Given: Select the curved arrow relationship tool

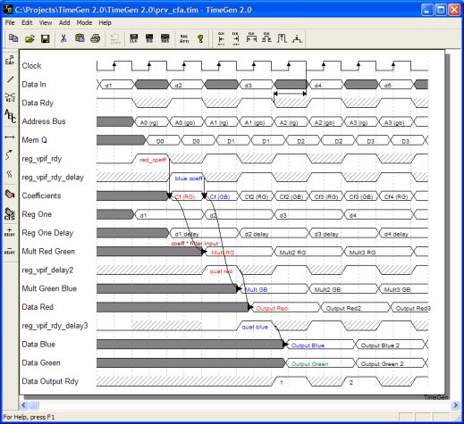Looking at the screenshot, I should tap(10, 154).
